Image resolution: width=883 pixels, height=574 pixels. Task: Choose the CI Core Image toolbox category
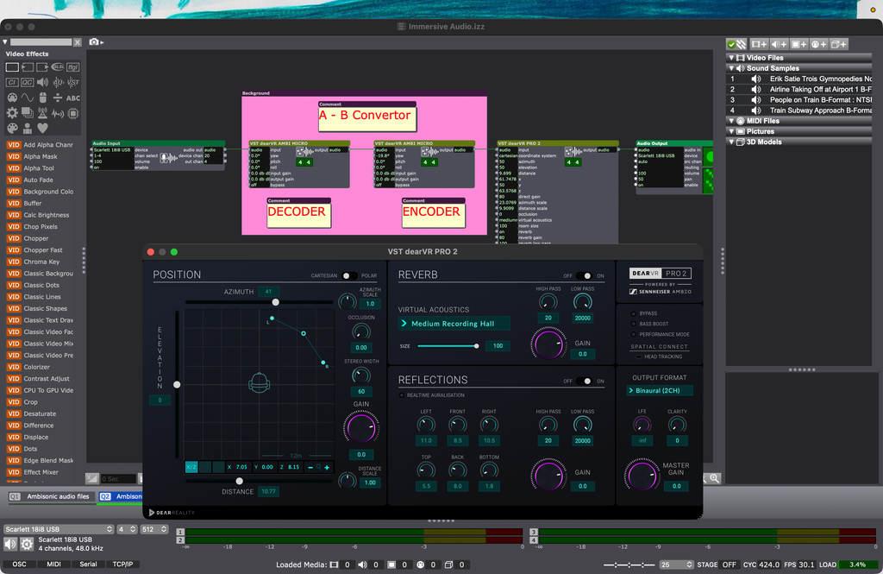click(12, 82)
